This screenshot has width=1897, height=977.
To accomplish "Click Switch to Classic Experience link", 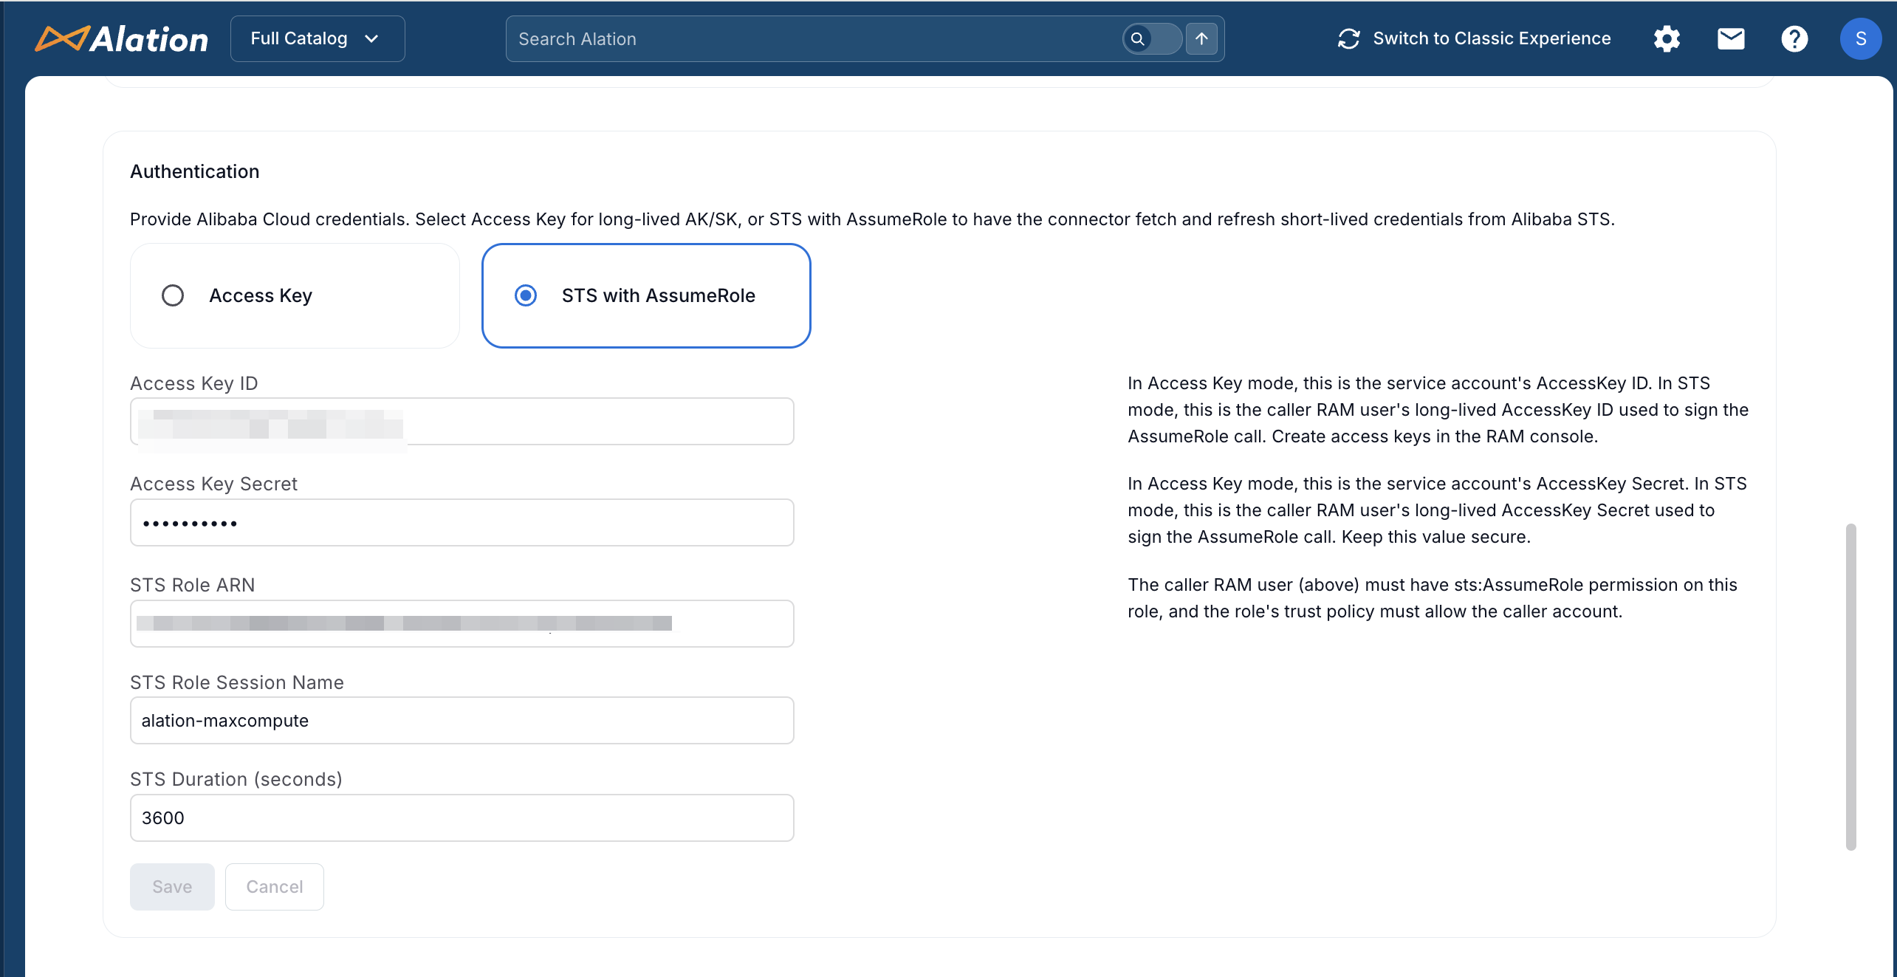I will coord(1492,38).
